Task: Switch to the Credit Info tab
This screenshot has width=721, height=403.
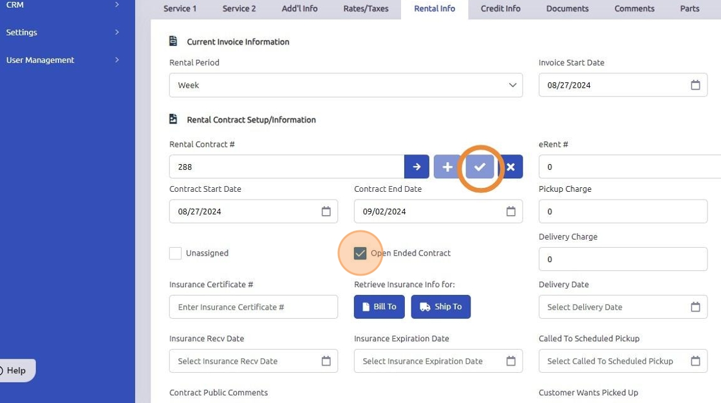Action: tap(500, 8)
